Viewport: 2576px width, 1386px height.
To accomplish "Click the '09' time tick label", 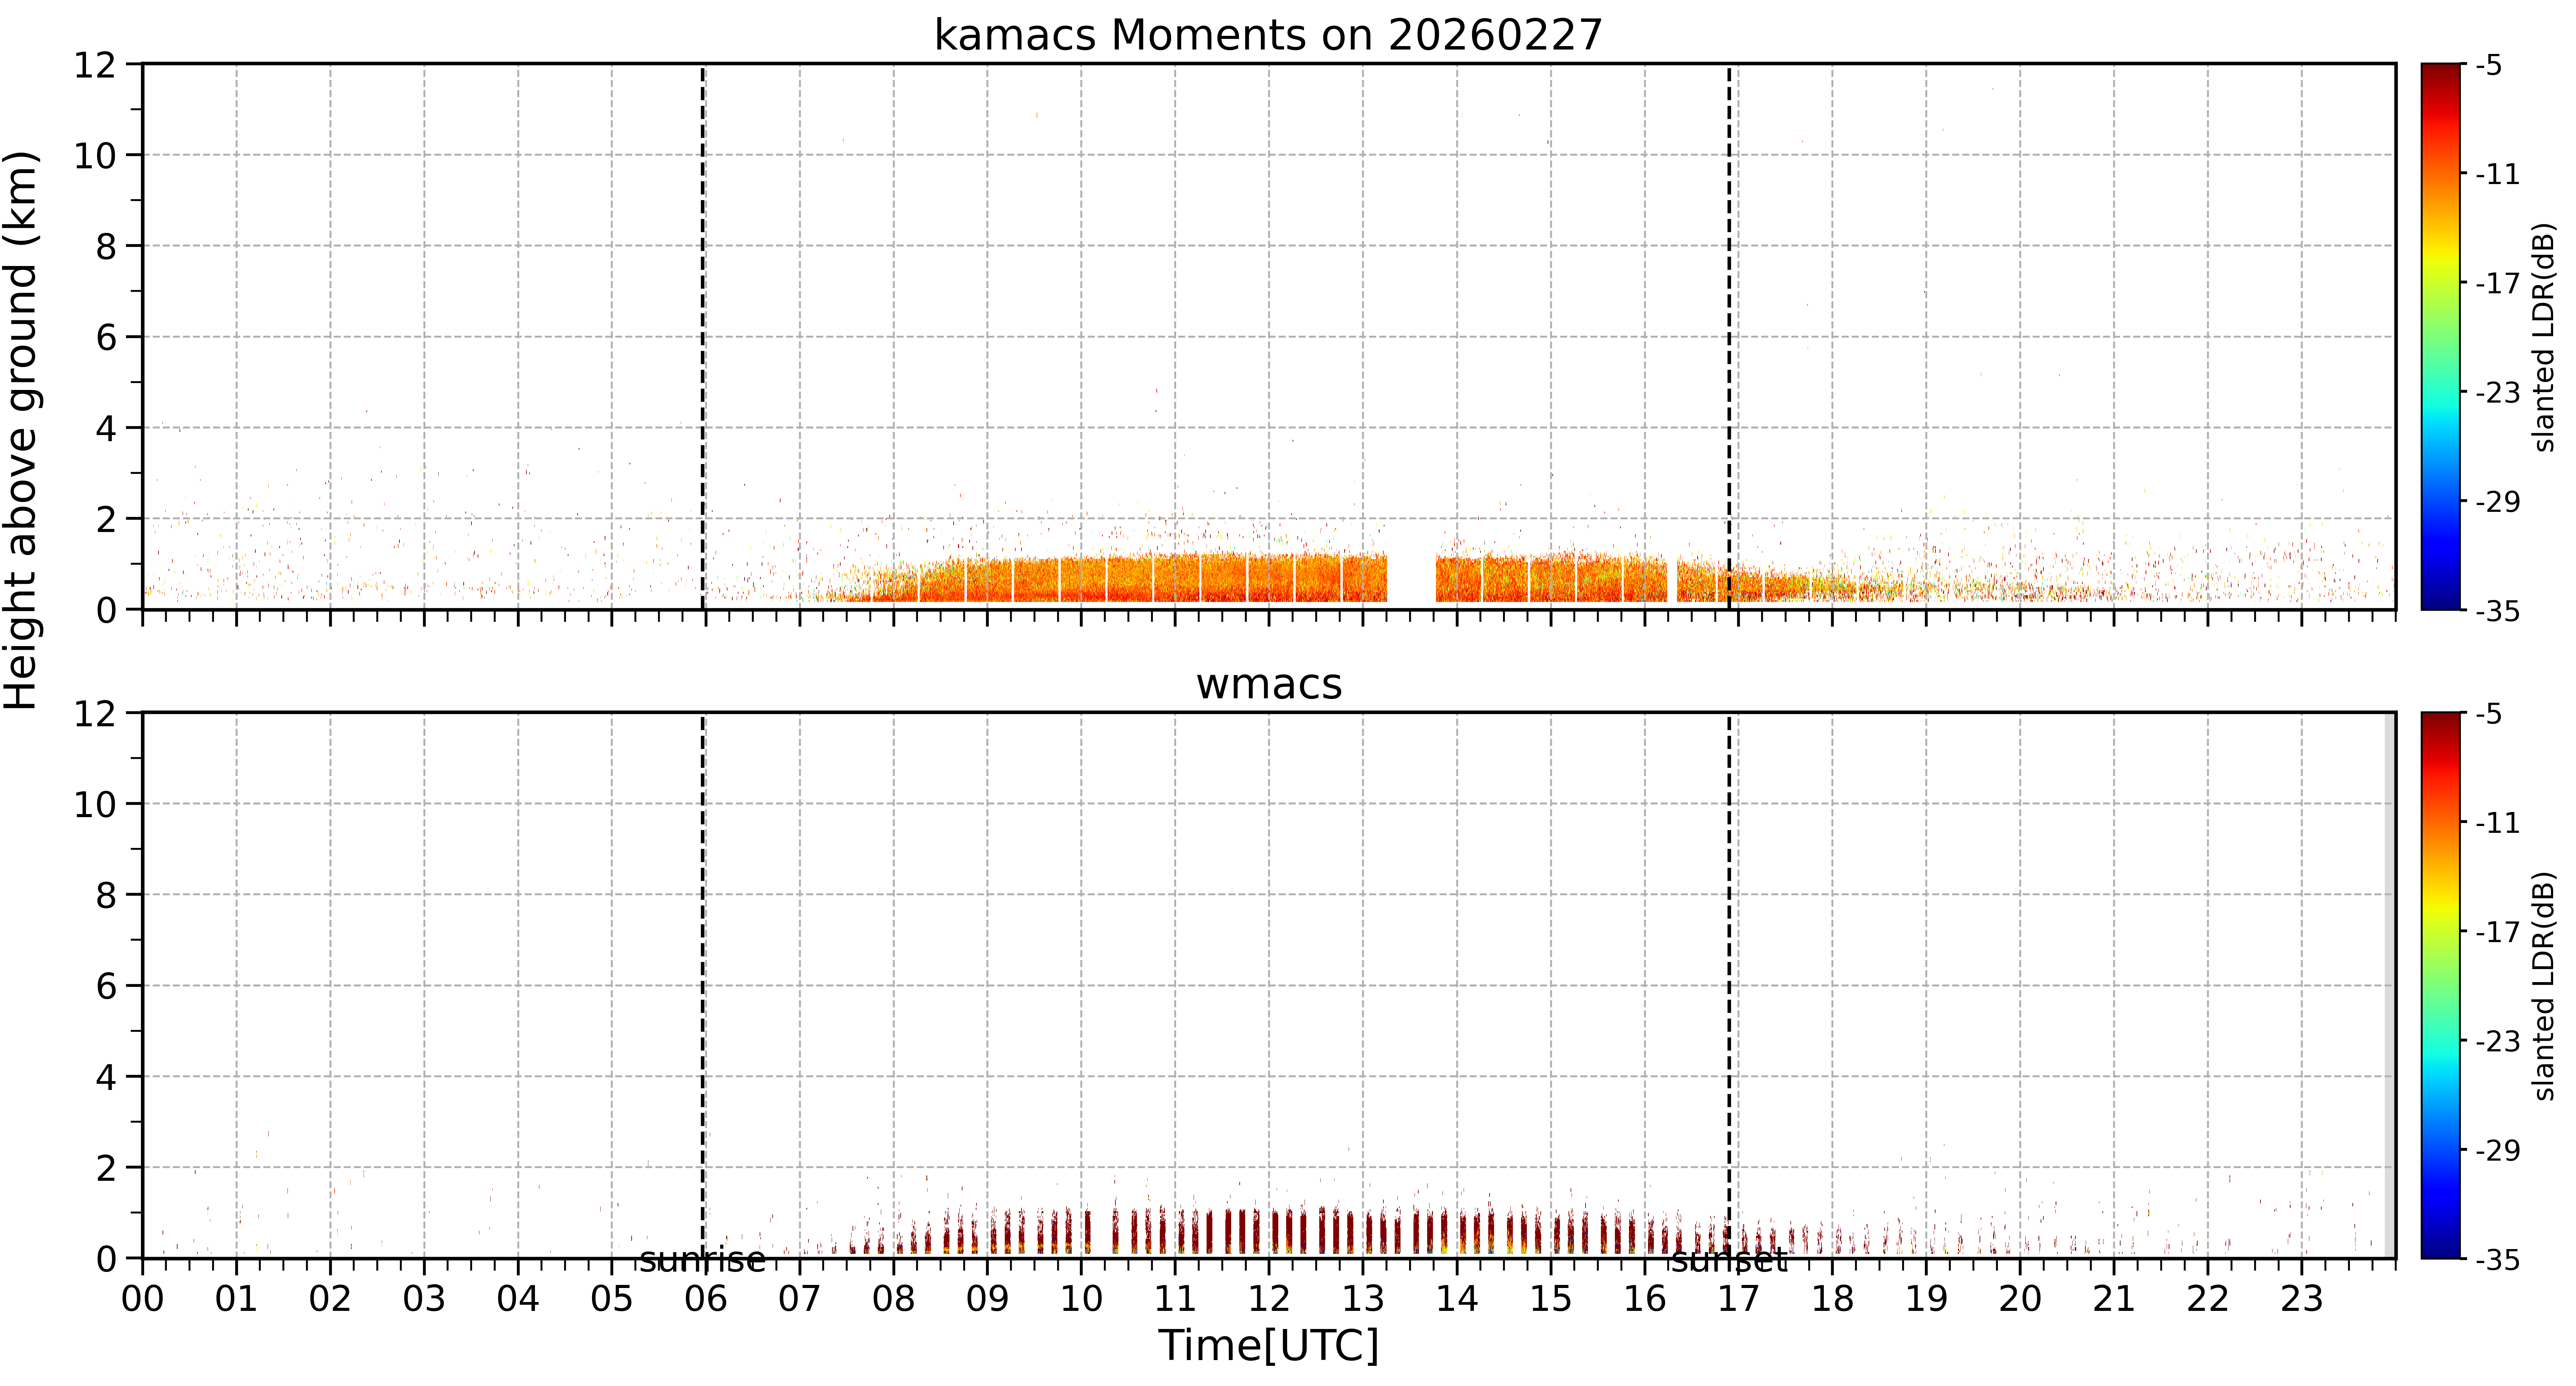I will tap(987, 1299).
